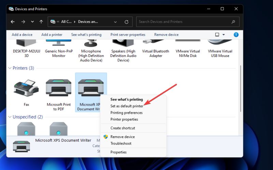Choose Set as default printer
The image size is (273, 170).
127,106
